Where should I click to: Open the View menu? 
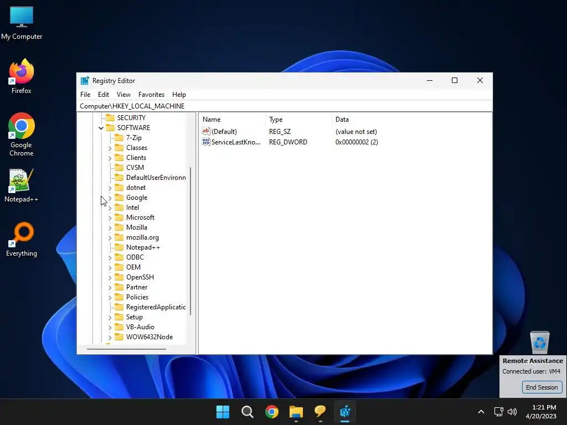click(123, 94)
